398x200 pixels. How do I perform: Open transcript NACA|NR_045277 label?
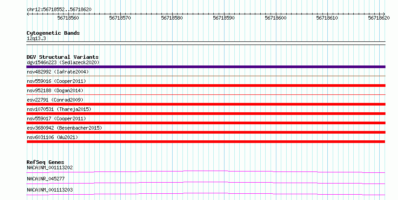tap(46, 179)
